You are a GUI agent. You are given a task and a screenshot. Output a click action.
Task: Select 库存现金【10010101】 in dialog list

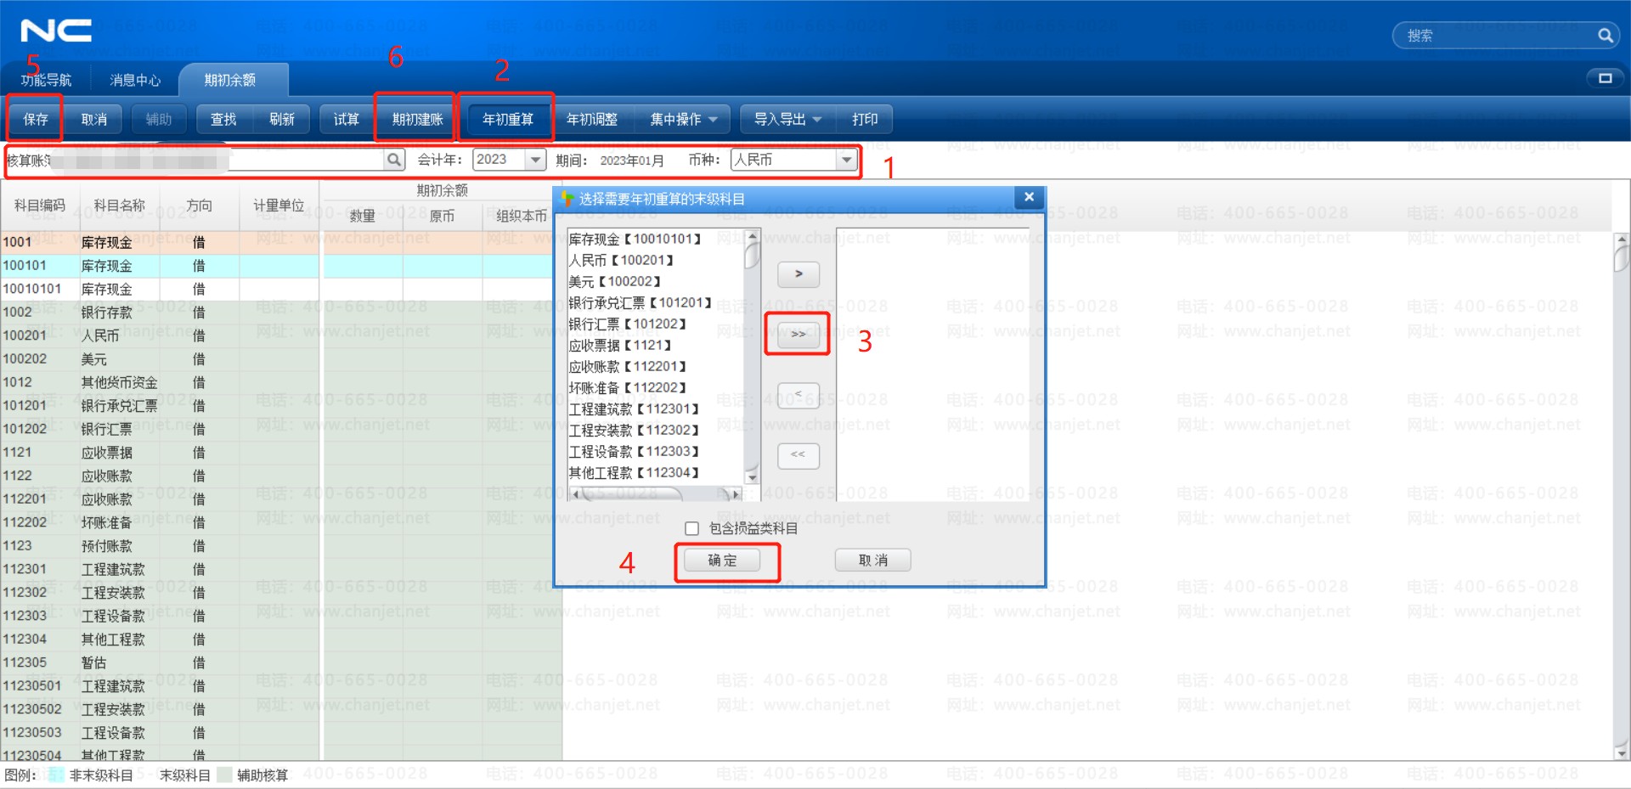click(635, 240)
